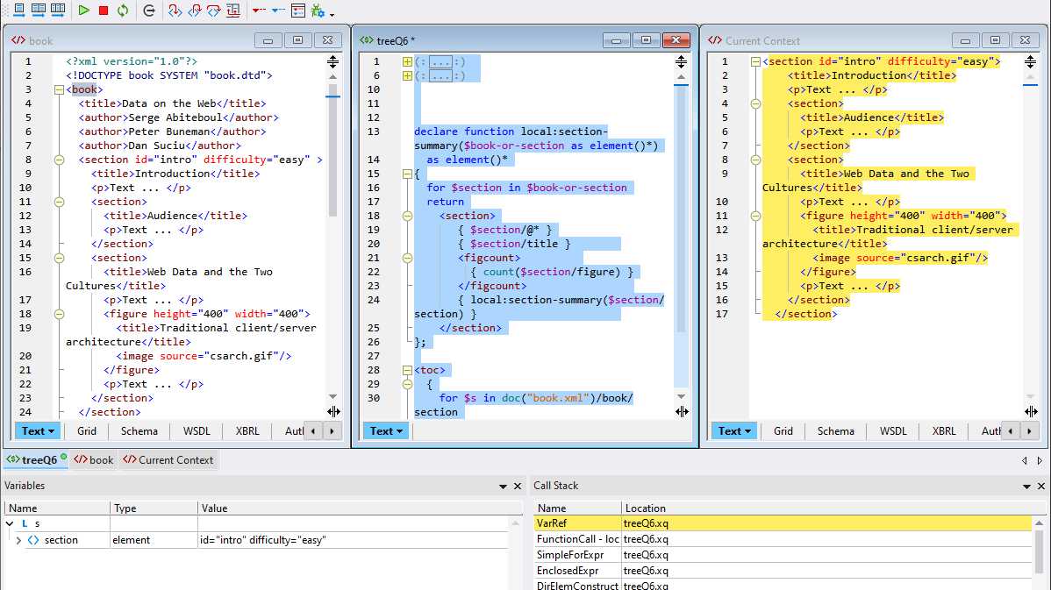Toggle the toc element fold marker
The image size is (1051, 590).
pos(407,370)
